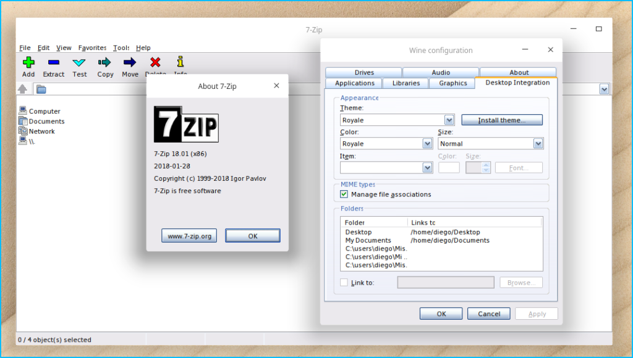Select the /home/diego/Desktop link path
The width and height of the screenshot is (633, 358).
pyautogui.click(x=445, y=232)
